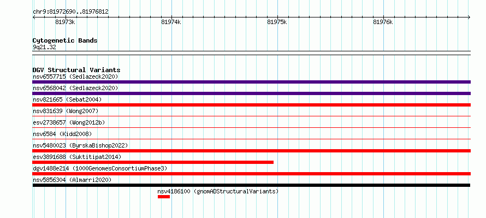The width and height of the screenshot is (486, 218).
Task: Click the chr9:81972690..81976812 region label
Action: coord(70,12)
